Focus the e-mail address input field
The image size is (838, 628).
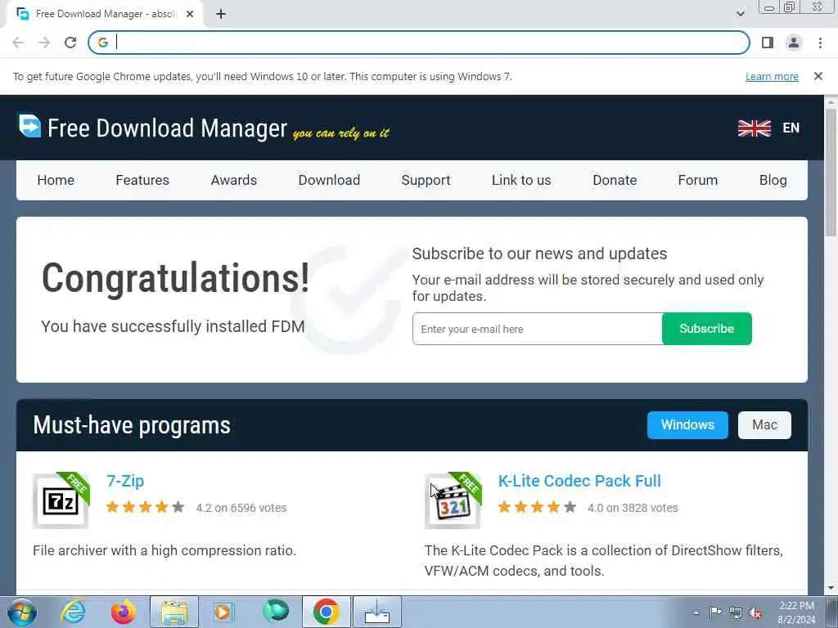[537, 329]
